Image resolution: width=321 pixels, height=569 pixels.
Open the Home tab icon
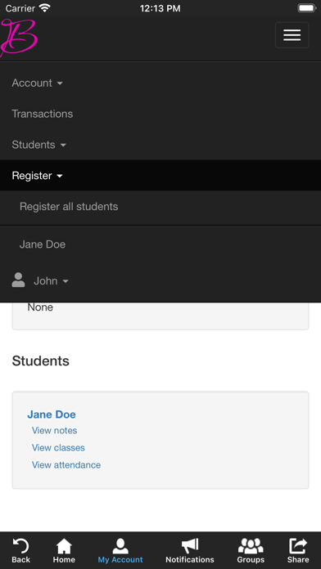tap(64, 546)
